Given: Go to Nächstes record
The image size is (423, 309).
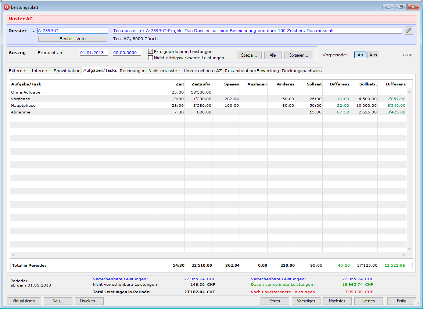Looking at the screenshot, I should 337,301.
